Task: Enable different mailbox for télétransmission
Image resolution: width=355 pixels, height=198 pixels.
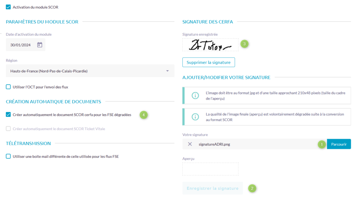Action: (8, 156)
